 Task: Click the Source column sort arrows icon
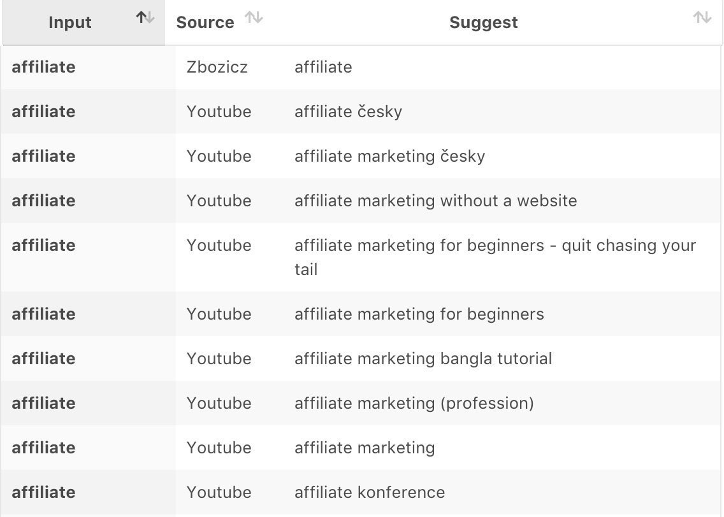(254, 18)
